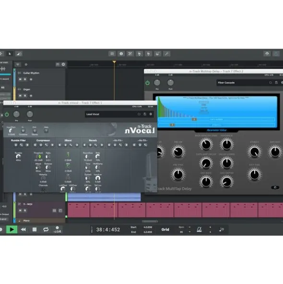This screenshot has width=283, height=284.
Task: Open piano roll icon on 11 - MIDI track
Action: click(x=60, y=210)
